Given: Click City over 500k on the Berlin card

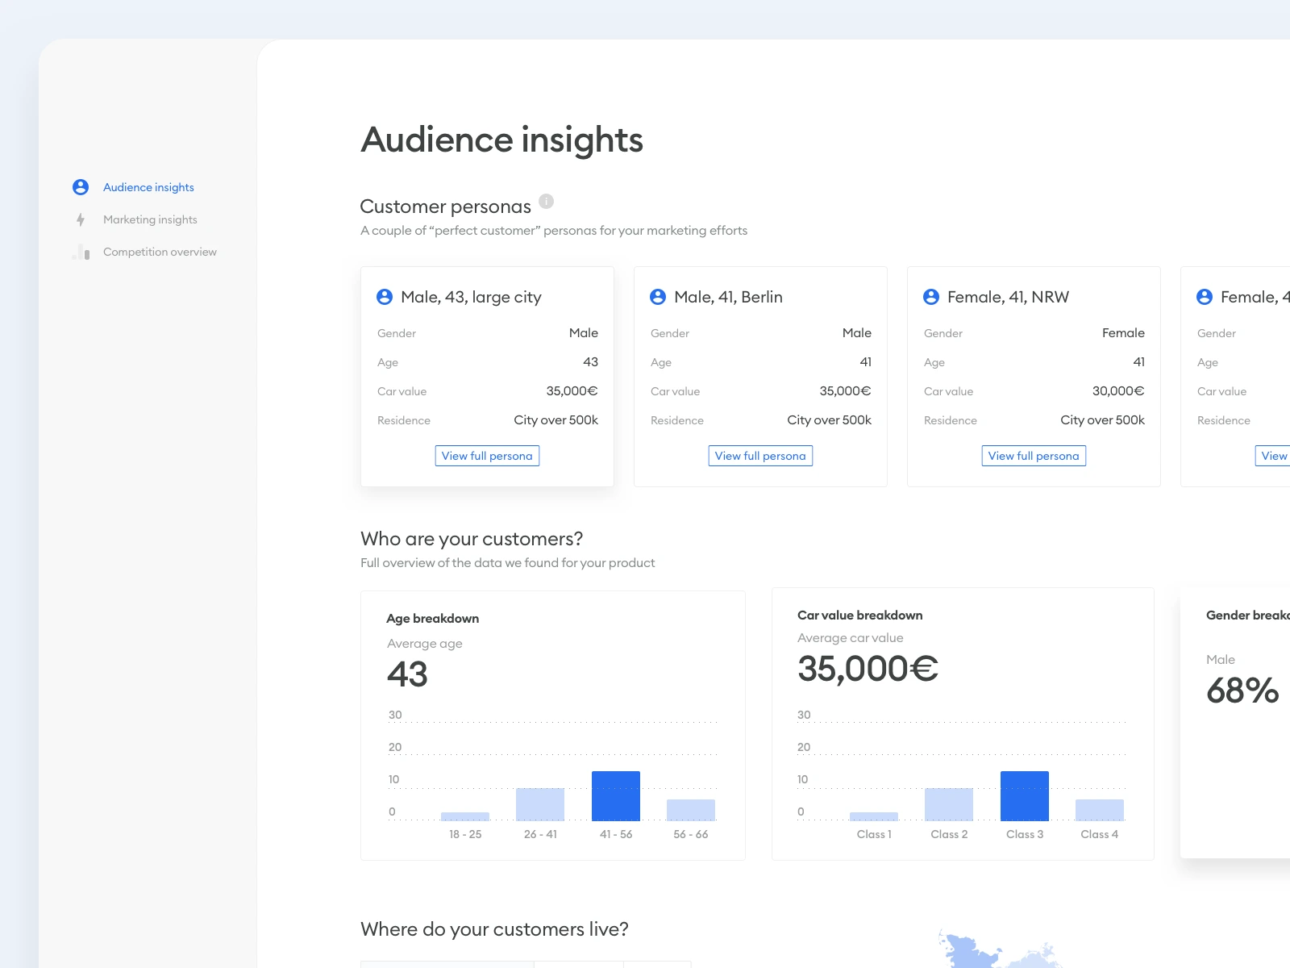Looking at the screenshot, I should click(829, 420).
